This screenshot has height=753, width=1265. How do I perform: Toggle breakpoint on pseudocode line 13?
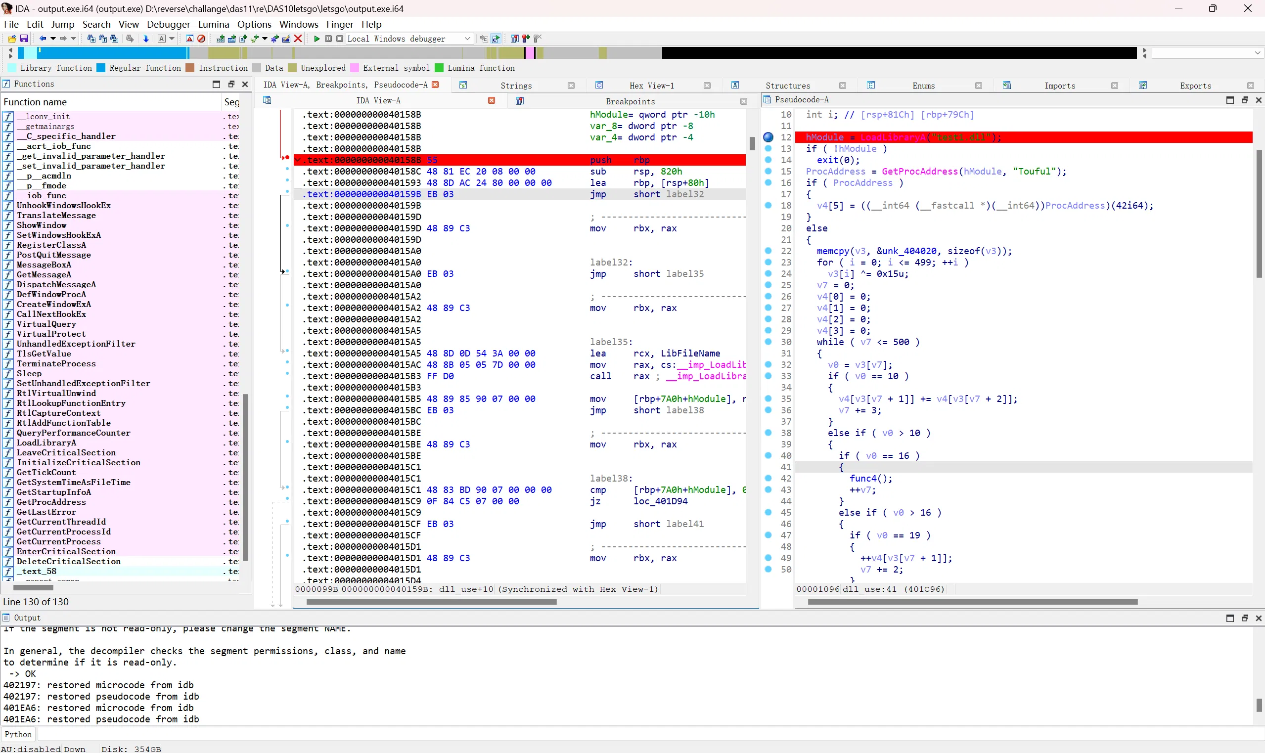pyautogui.click(x=768, y=149)
